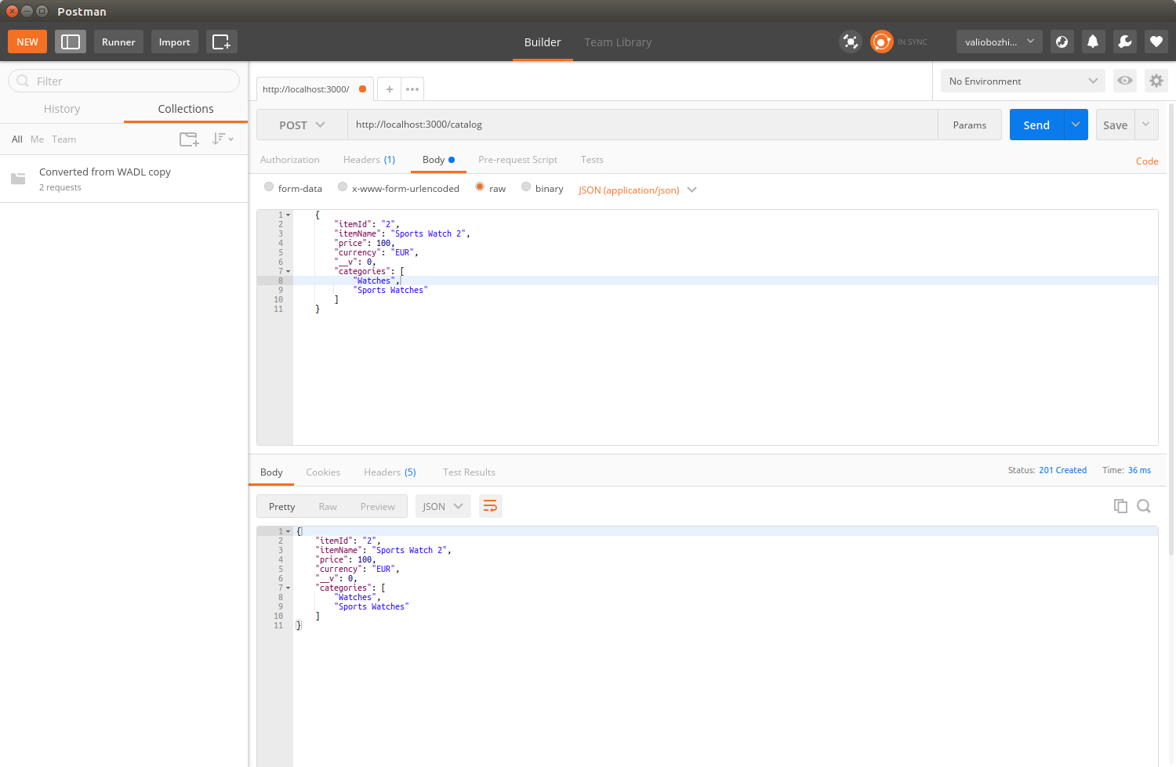Image resolution: width=1176 pixels, height=767 pixels.
Task: Open the wrench settings icon
Action: (1124, 42)
